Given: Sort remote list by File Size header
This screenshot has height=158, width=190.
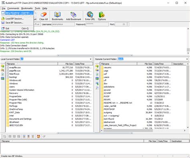Looking at the screenshot, I should coord(145,64).
